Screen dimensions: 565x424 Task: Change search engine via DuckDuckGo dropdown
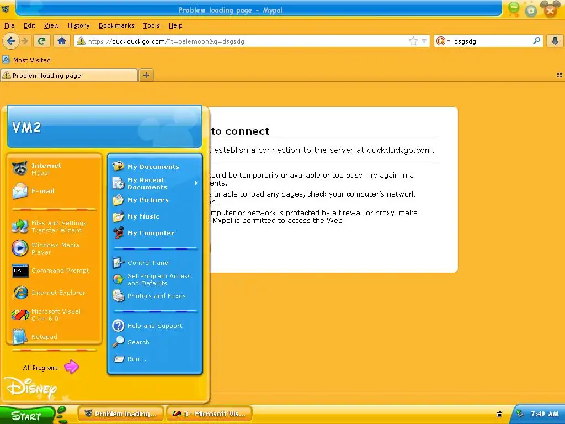(x=443, y=41)
